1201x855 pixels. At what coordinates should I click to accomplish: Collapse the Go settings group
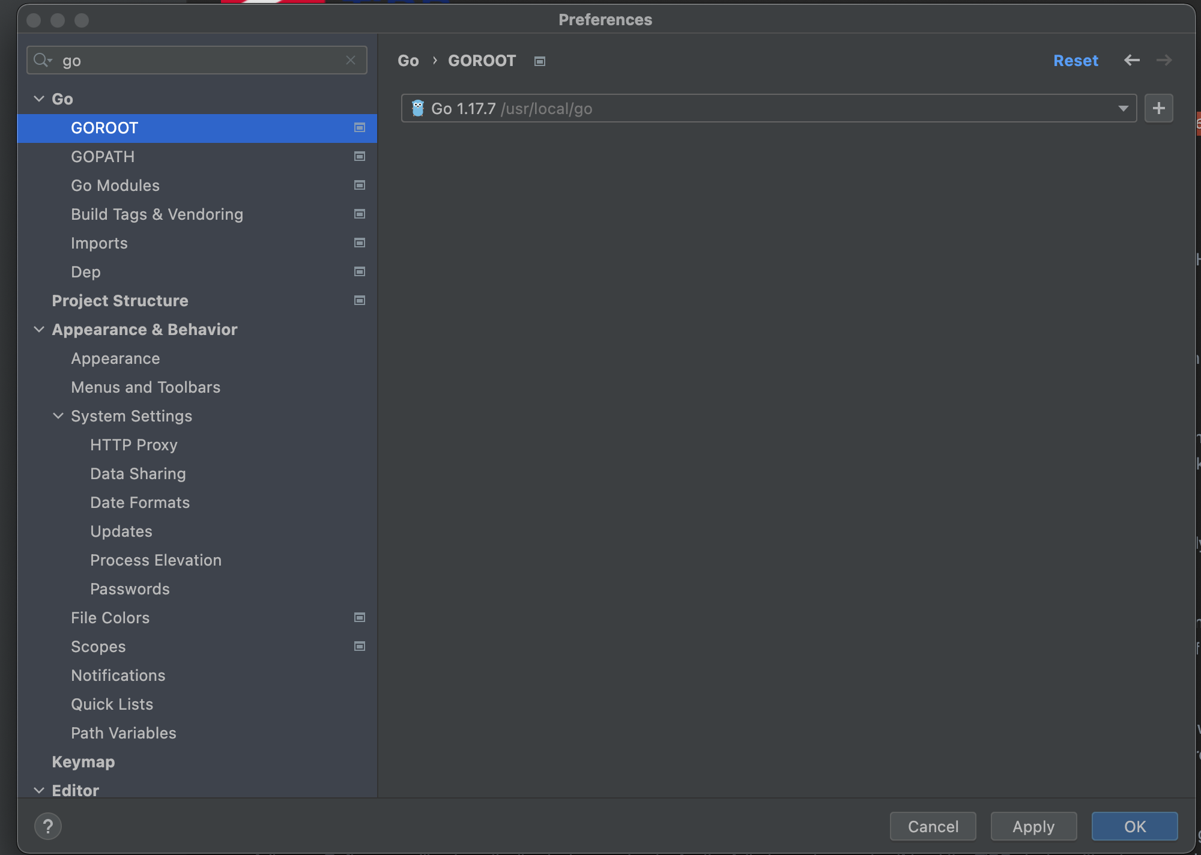click(39, 99)
